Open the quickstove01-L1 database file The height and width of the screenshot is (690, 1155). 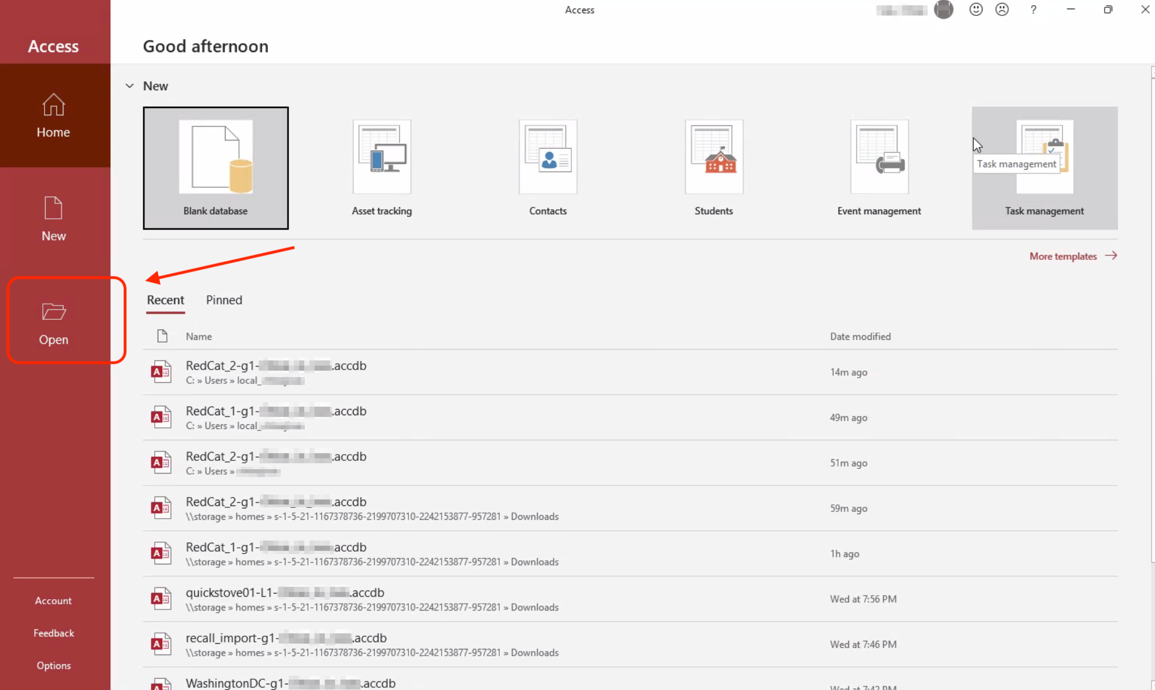[286, 592]
